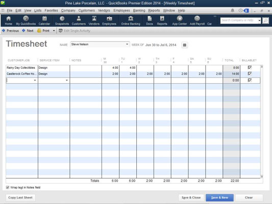Open the Docs icon
This screenshot has height=204, width=272.
point(150,20)
